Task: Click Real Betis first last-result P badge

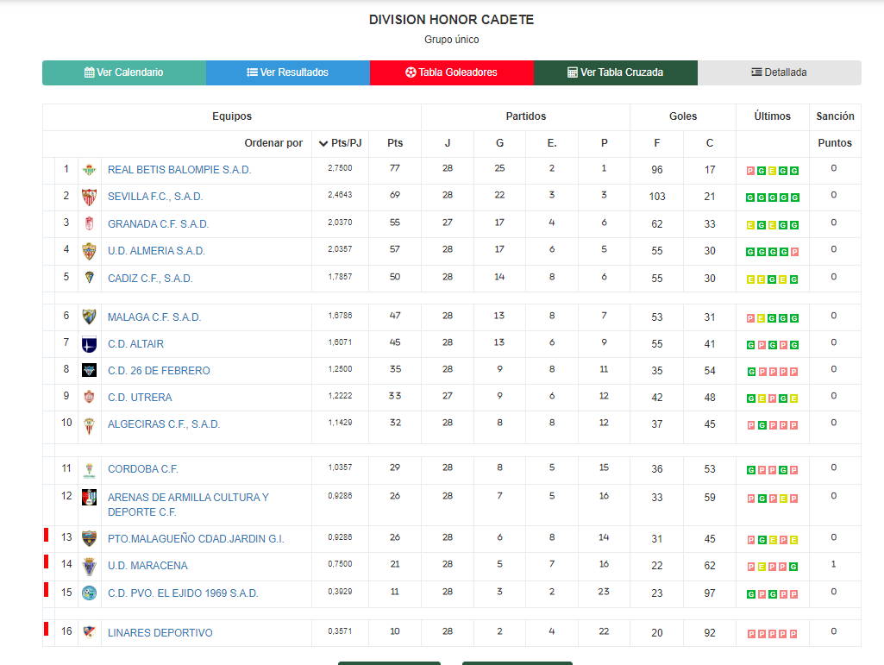Action: (750, 171)
